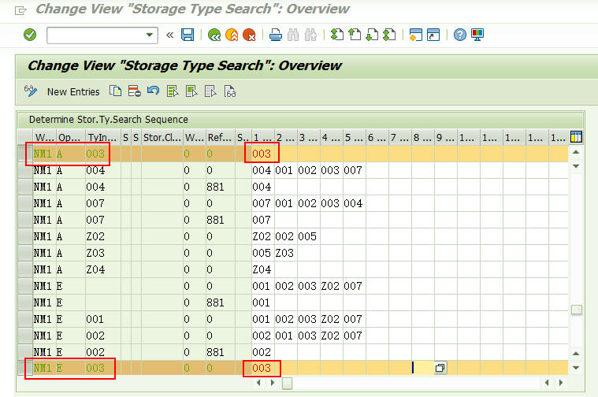The width and height of the screenshot is (598, 397).
Task: Click '005' in the Z02 row
Action: 307,237
